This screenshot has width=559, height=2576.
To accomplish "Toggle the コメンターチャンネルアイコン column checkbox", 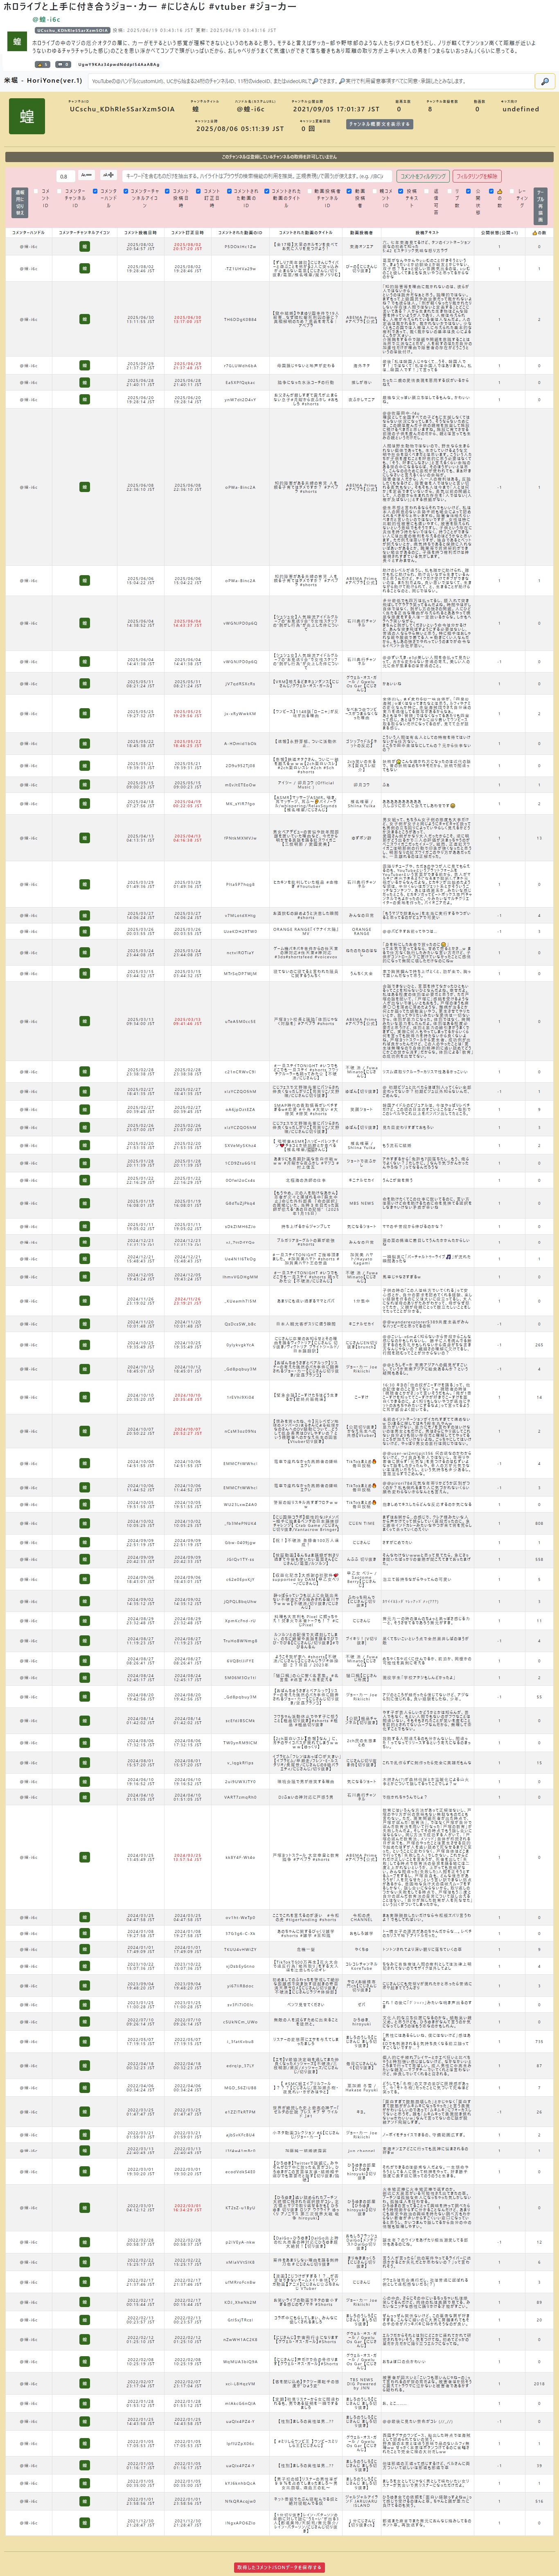I will (126, 191).
